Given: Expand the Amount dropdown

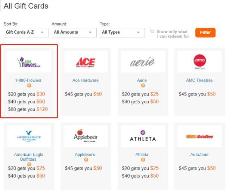Looking at the screenshot, I should point(74,33).
